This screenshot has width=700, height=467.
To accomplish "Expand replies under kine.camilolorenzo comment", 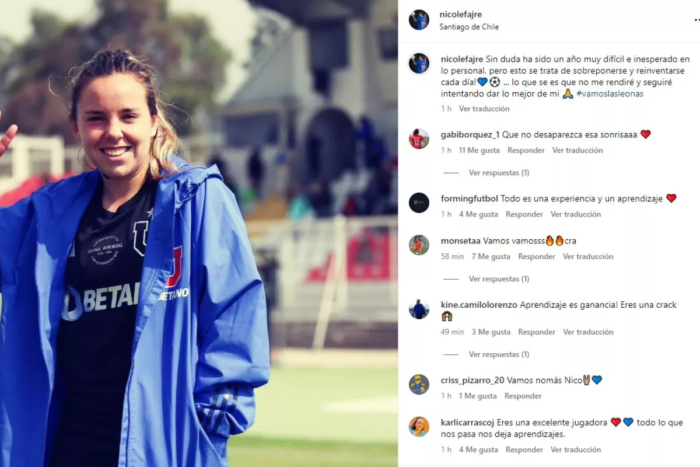I will [x=499, y=354].
